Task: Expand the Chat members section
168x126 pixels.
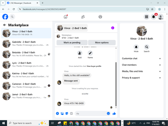Action: [x=141, y=65]
